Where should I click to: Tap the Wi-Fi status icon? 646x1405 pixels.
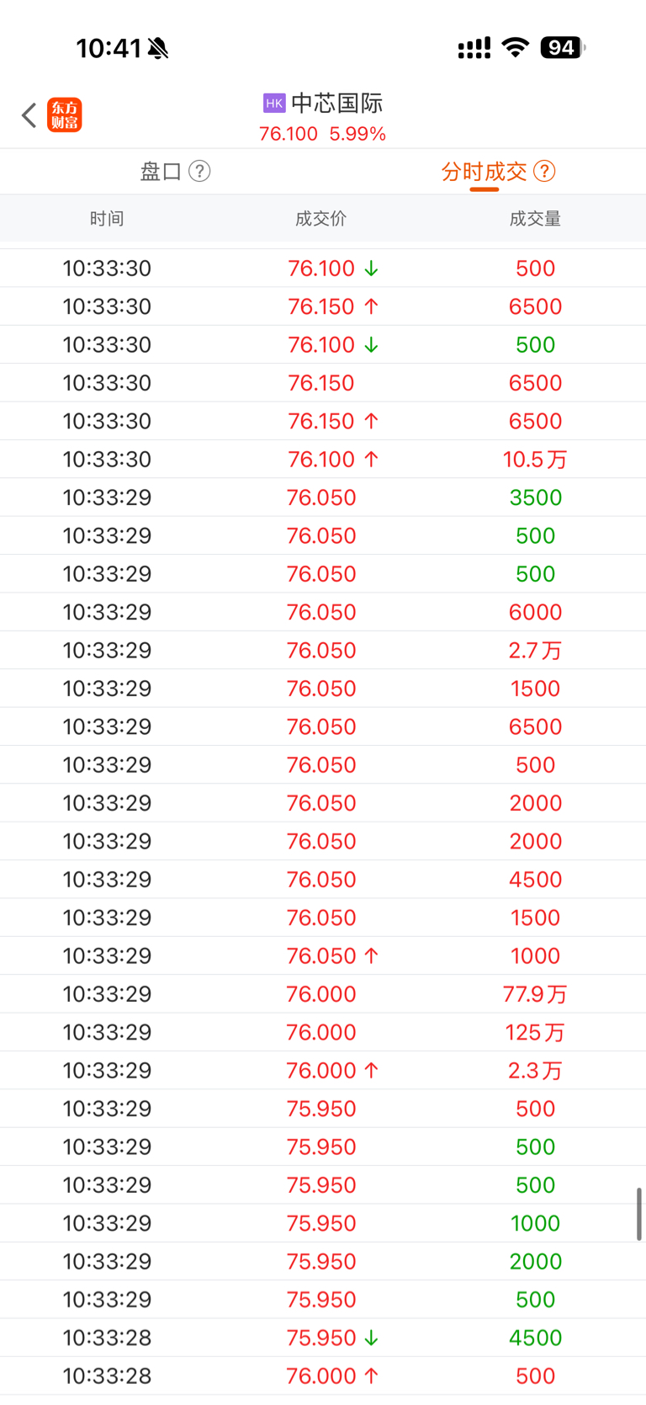pyautogui.click(x=514, y=48)
